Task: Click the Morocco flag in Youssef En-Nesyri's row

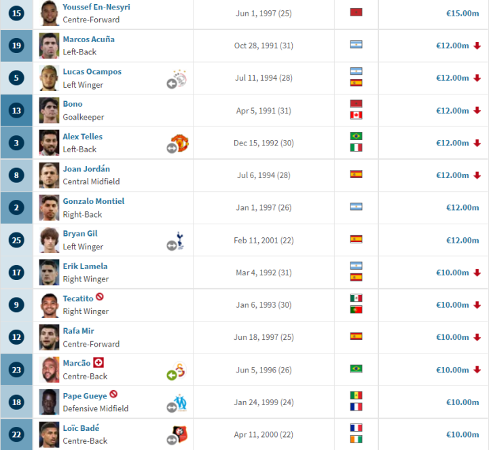Action: pos(356,12)
